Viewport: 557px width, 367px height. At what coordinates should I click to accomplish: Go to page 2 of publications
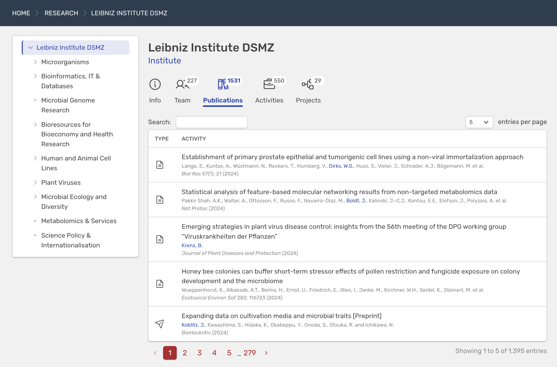pos(185,353)
